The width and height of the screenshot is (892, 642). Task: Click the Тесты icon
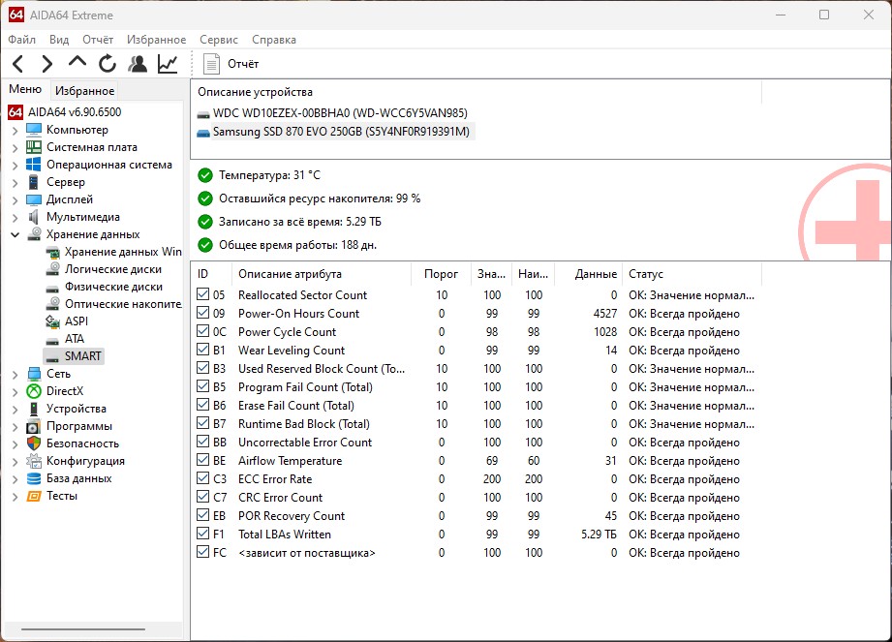point(34,496)
